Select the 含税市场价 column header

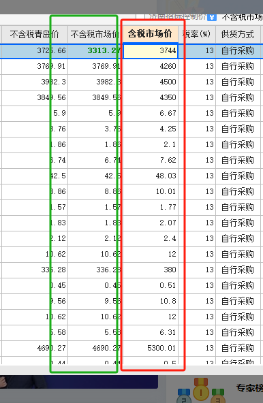tap(150, 33)
